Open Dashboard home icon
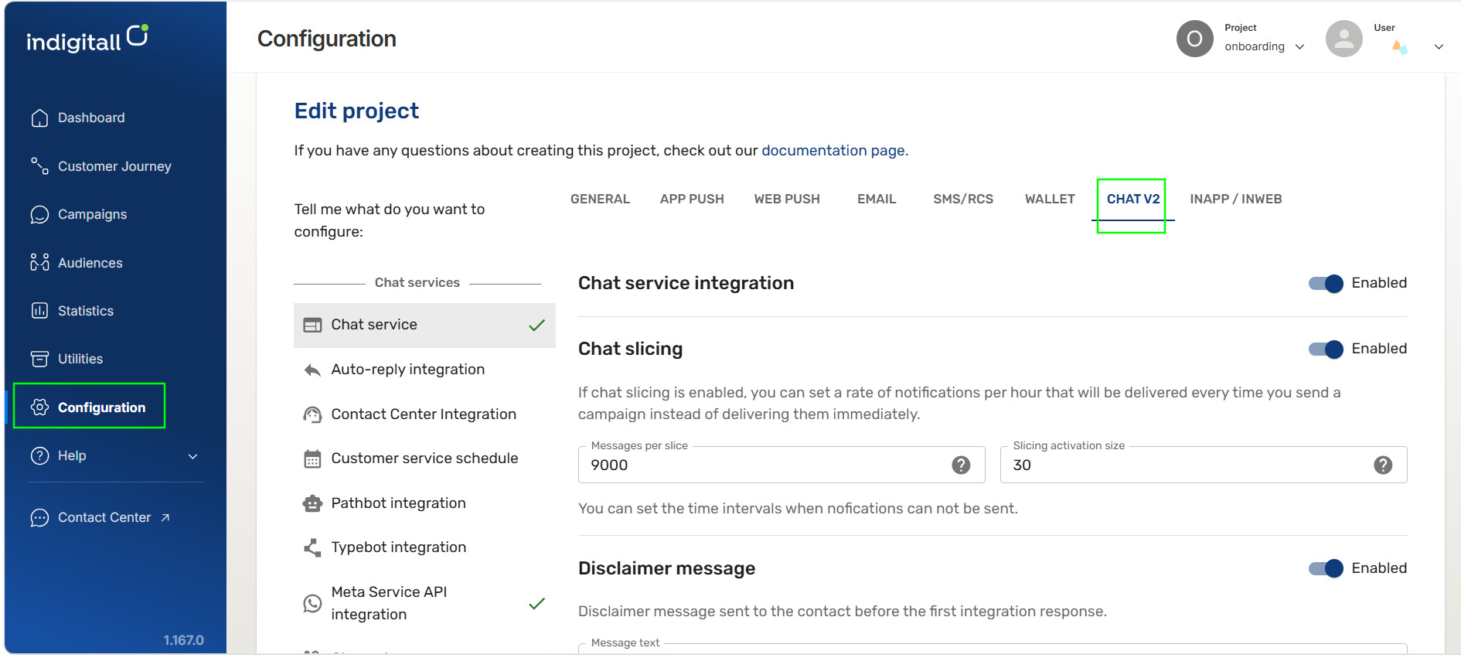The width and height of the screenshot is (1461, 658). (39, 118)
